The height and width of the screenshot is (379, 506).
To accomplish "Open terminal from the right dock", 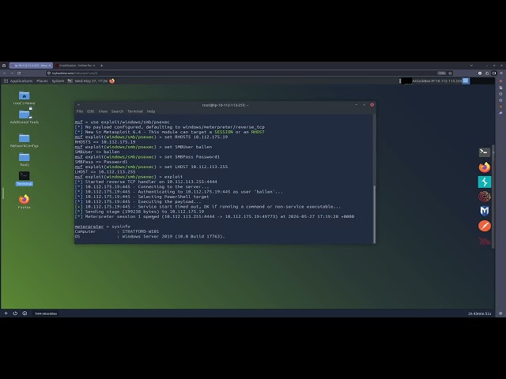I will pos(485,152).
